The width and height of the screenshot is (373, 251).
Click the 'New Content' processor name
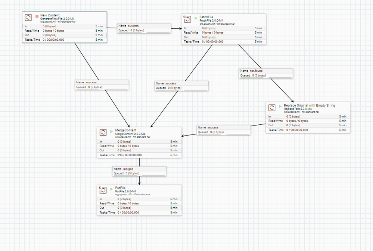point(50,15)
